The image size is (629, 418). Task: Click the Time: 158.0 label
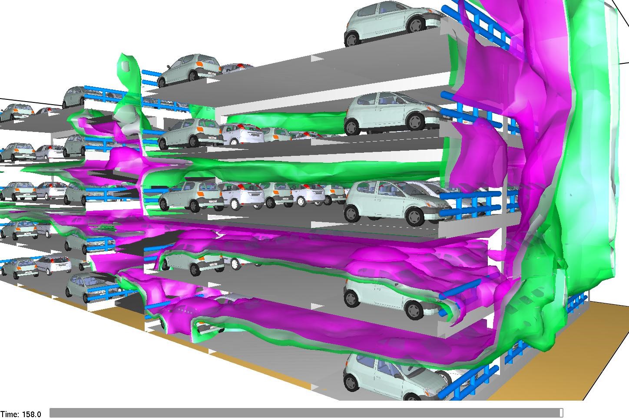tap(21, 414)
